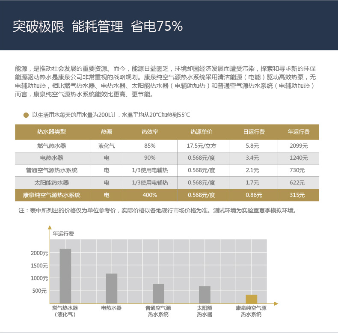Screen dimensions: 338x333
Task: Click the 1500元 axis label
Action: coord(39,266)
